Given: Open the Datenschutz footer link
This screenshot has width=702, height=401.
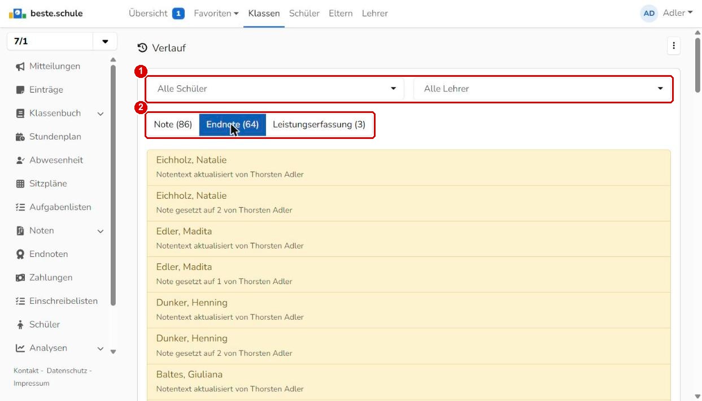Looking at the screenshot, I should (x=67, y=371).
